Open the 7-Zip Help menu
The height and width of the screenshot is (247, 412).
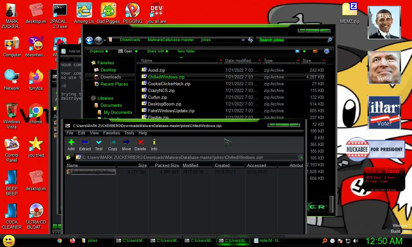pos(143,133)
